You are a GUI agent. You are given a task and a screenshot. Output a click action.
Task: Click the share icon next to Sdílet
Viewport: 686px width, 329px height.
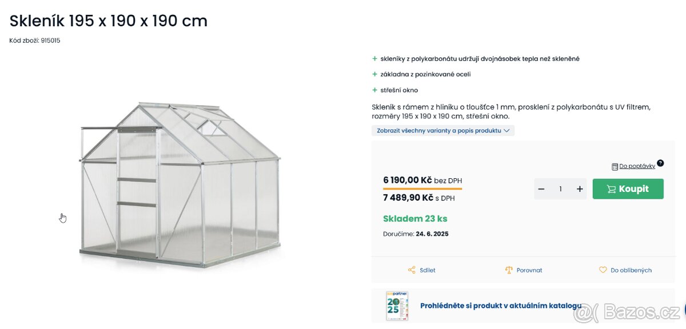pyautogui.click(x=412, y=270)
